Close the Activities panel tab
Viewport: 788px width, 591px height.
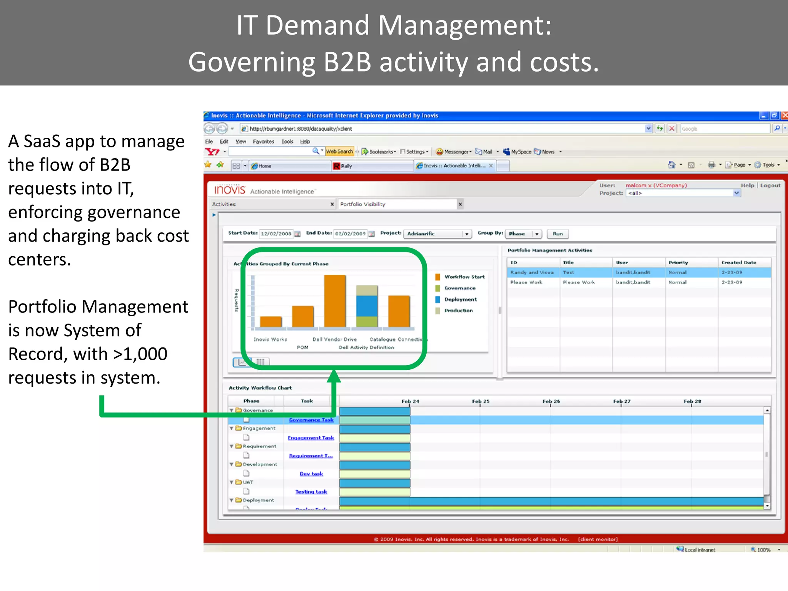[332, 204]
